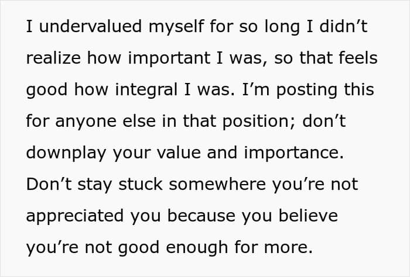Click the word "long" in first line
The height and width of the screenshot is (277, 410).
[282, 27]
